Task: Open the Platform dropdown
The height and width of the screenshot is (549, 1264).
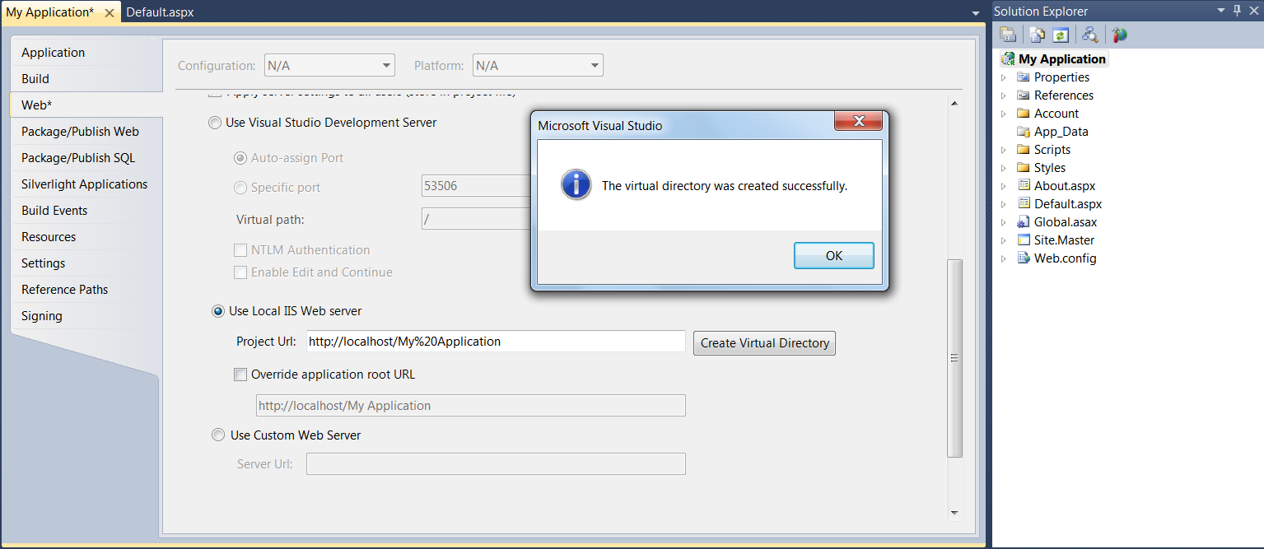Action: (x=538, y=66)
